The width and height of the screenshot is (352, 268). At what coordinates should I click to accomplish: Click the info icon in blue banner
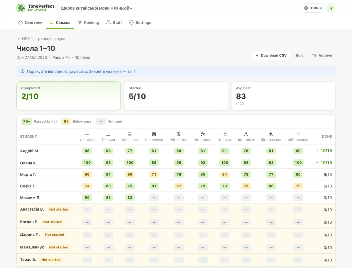pyautogui.click(x=23, y=71)
